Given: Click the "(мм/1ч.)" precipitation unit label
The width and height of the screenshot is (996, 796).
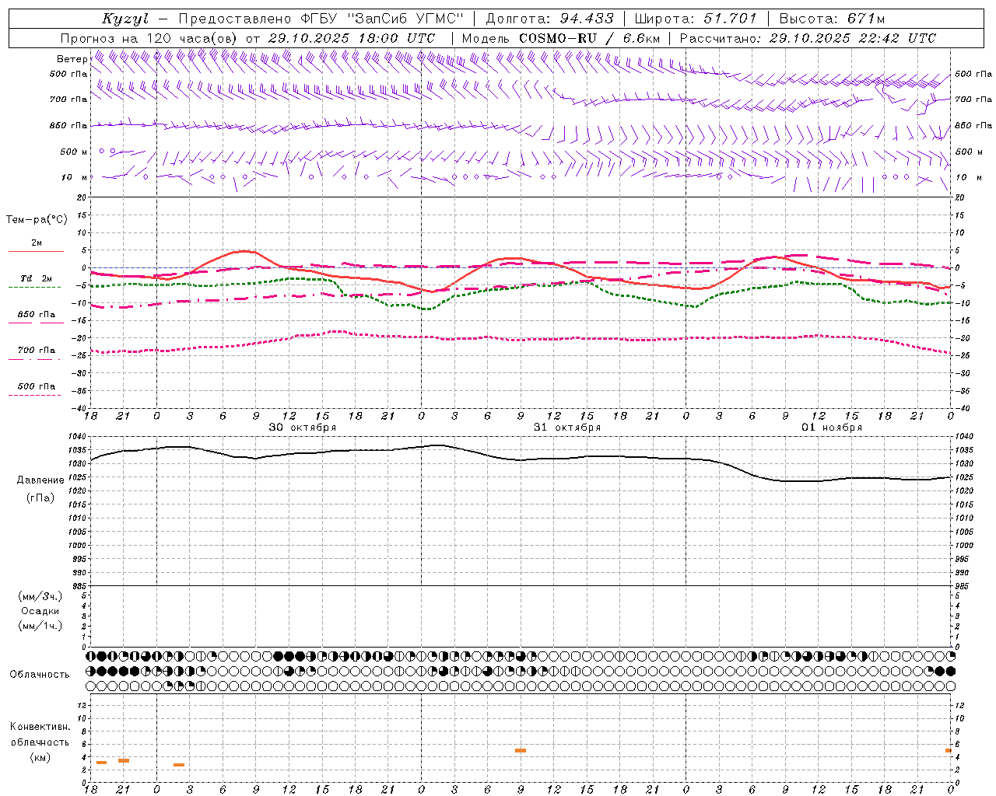Looking at the screenshot, I should pyautogui.click(x=40, y=626).
